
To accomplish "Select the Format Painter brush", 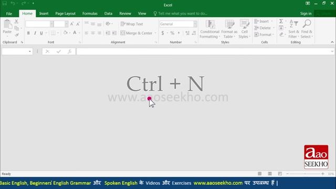I will pos(17,35).
